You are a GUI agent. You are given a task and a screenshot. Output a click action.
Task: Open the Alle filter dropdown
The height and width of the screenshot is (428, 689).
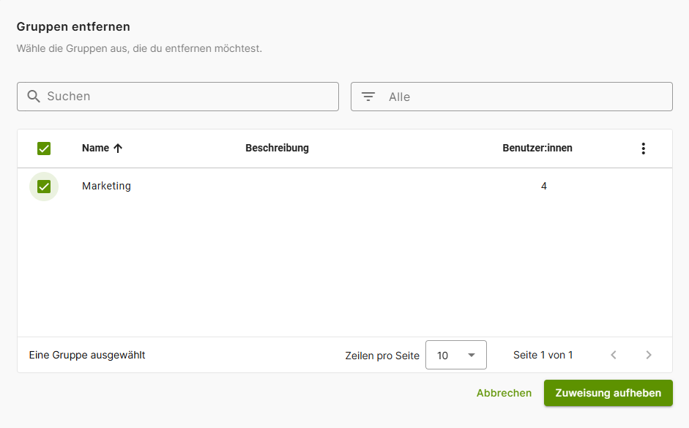click(x=512, y=97)
